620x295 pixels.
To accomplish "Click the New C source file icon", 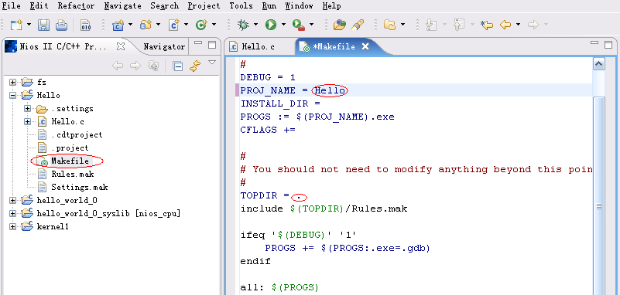I will pos(174,25).
